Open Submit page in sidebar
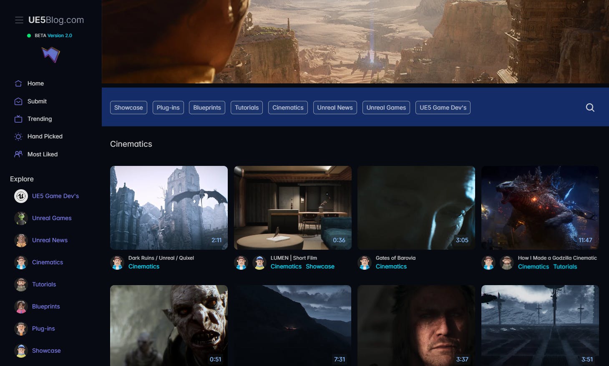609x366 pixels. [x=37, y=101]
